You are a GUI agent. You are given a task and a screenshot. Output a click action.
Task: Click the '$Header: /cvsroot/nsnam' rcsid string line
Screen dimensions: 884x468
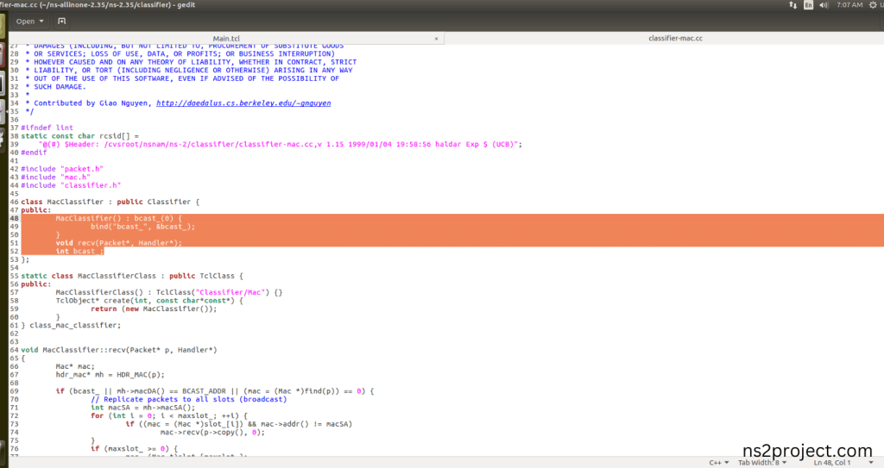(x=281, y=144)
